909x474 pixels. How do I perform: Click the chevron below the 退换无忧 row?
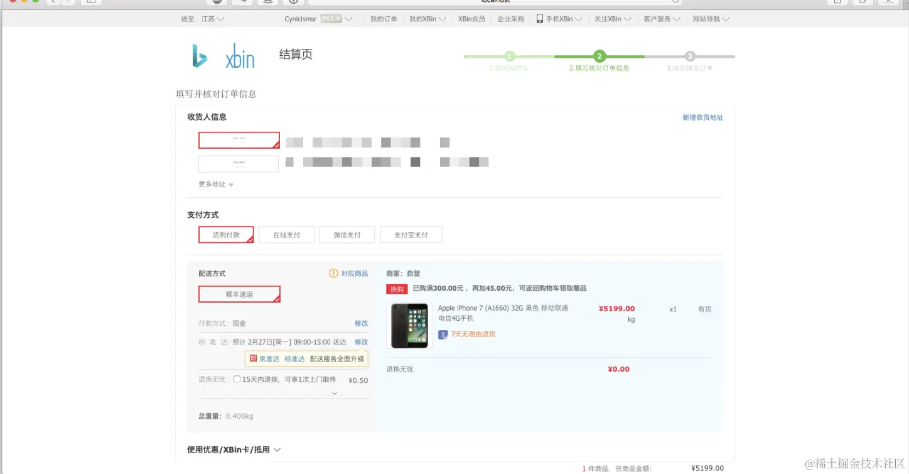point(334,393)
